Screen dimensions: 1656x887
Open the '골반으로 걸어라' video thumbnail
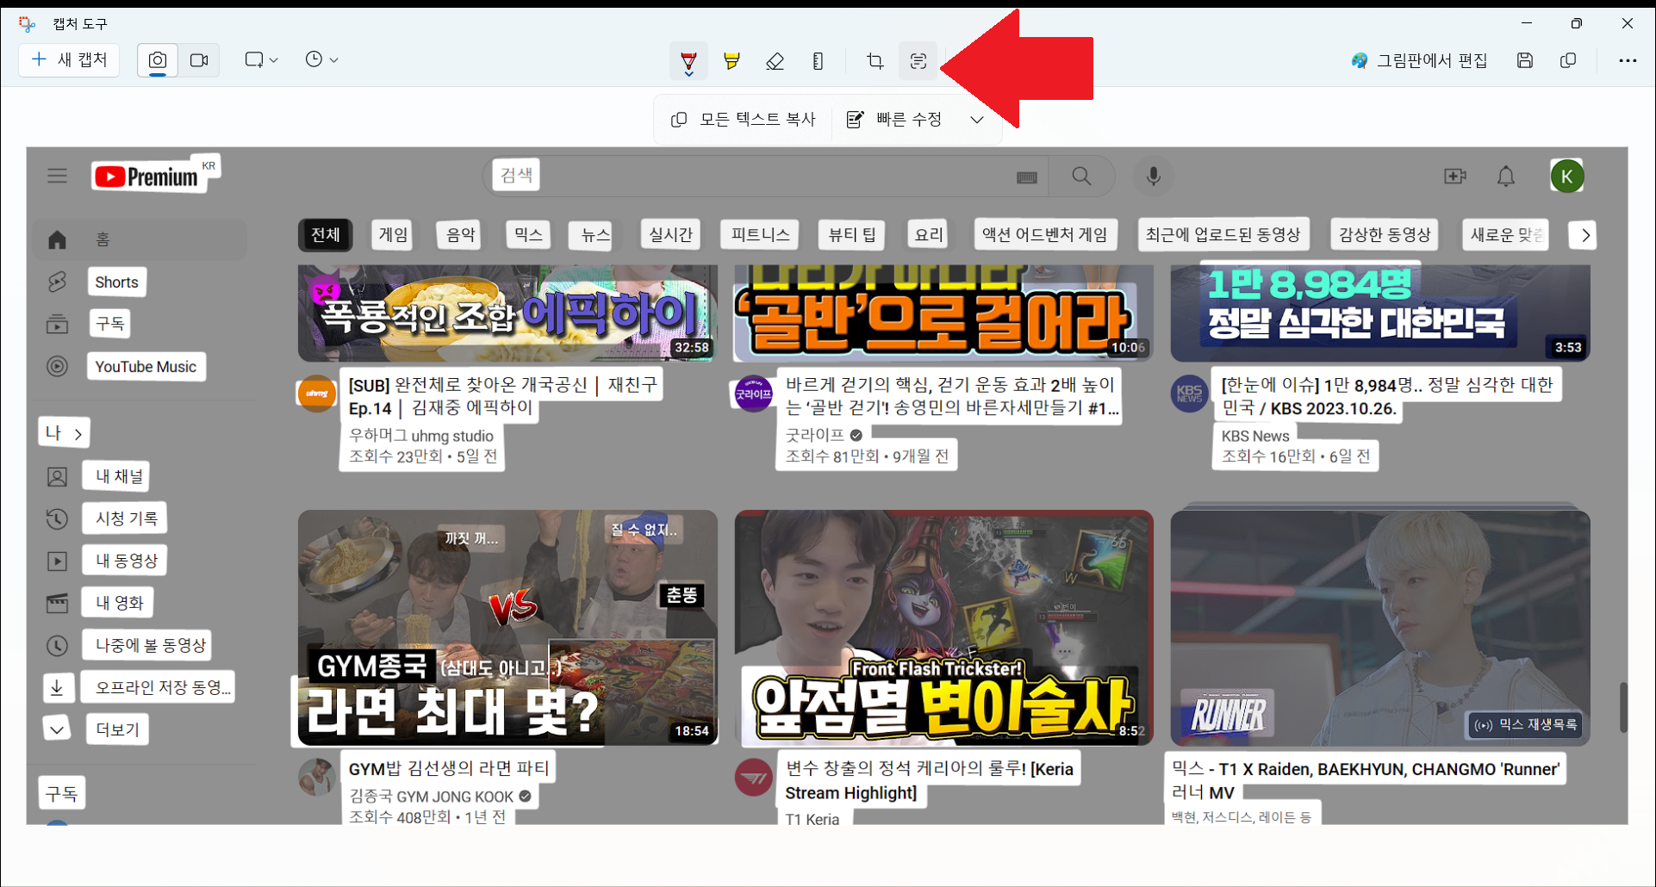pyautogui.click(x=943, y=313)
